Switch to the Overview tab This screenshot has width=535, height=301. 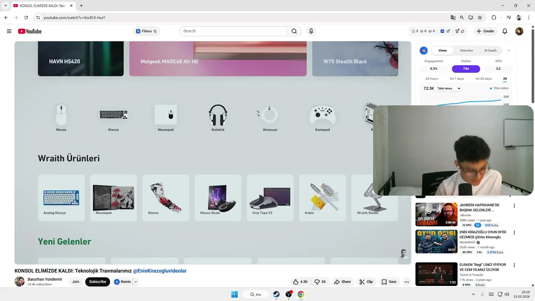[x=466, y=51]
